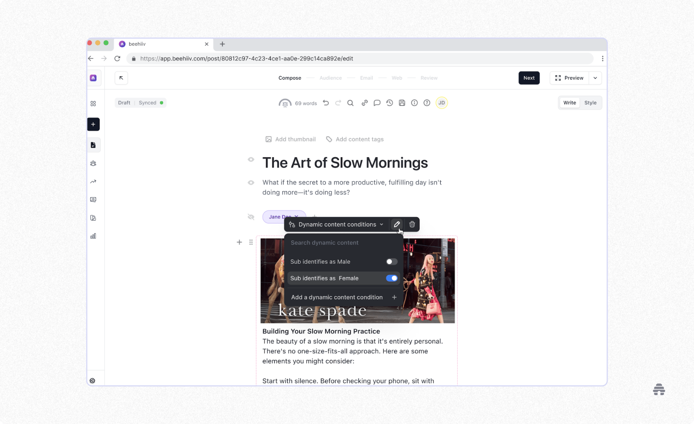Open browser three-dot menu
694x424 pixels.
coord(603,59)
